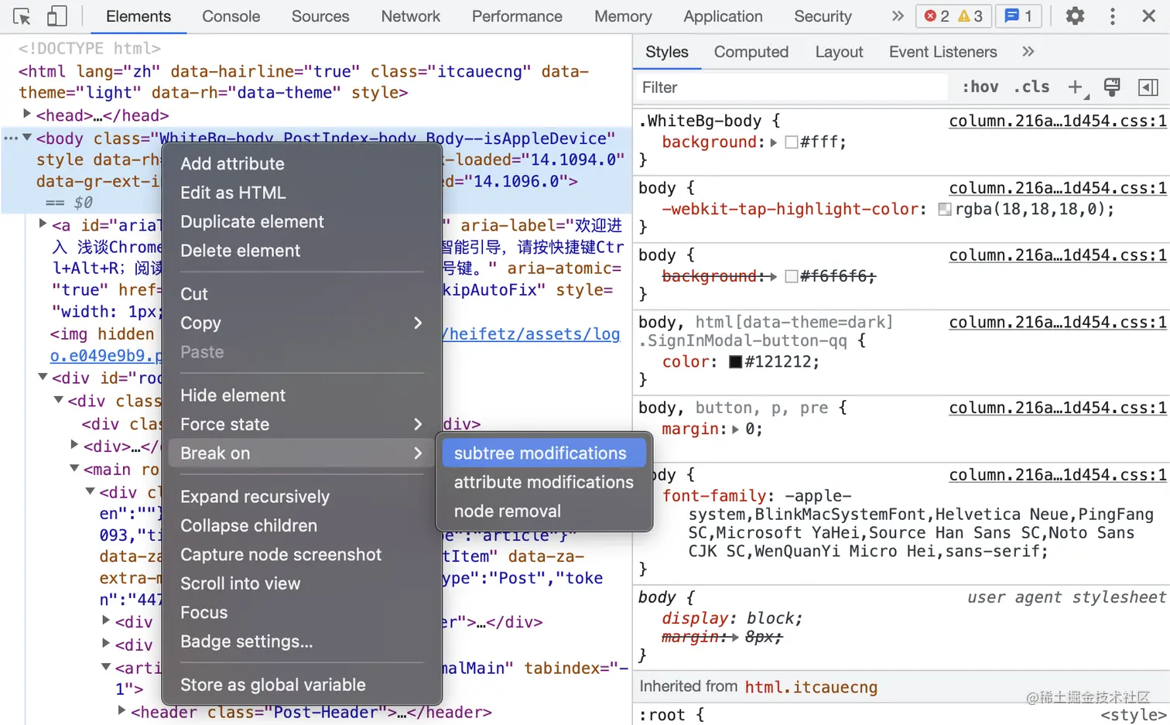
Task: Open the Force state submenu
Action: point(302,425)
